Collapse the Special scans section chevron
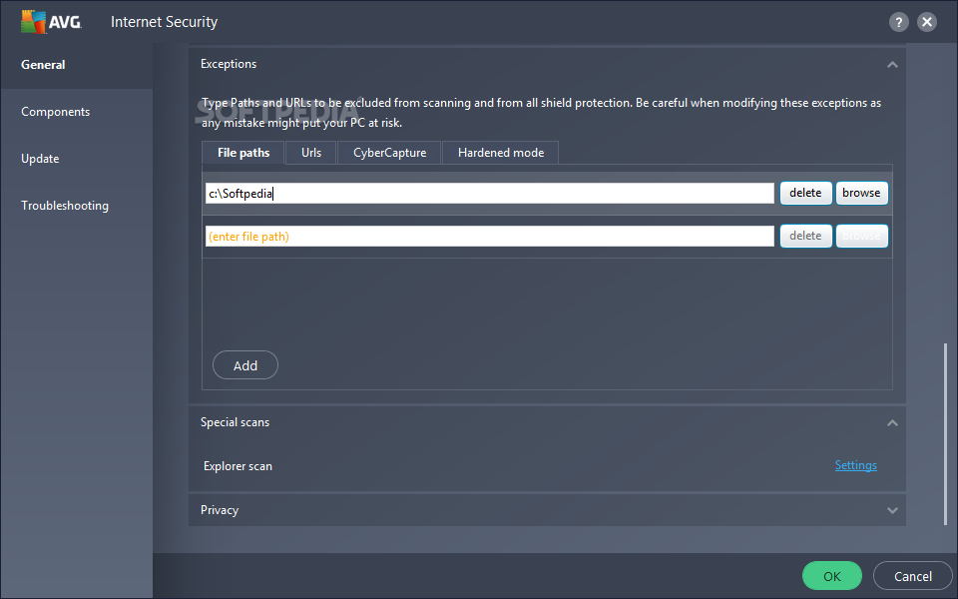Viewport: 958px width, 599px height. (x=892, y=422)
